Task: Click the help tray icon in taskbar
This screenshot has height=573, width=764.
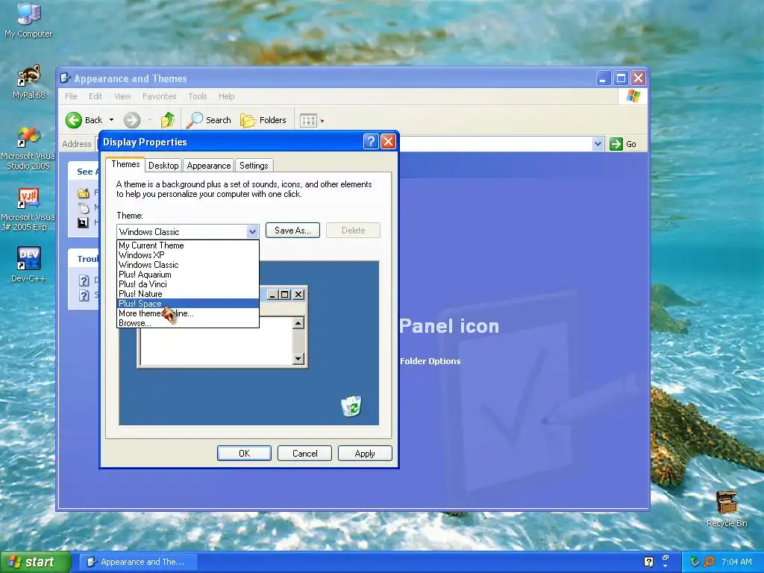Action: coord(648,562)
